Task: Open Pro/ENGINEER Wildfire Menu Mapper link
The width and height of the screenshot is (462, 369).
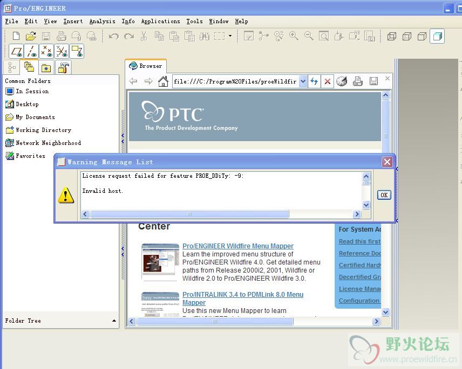Action: [x=238, y=246]
